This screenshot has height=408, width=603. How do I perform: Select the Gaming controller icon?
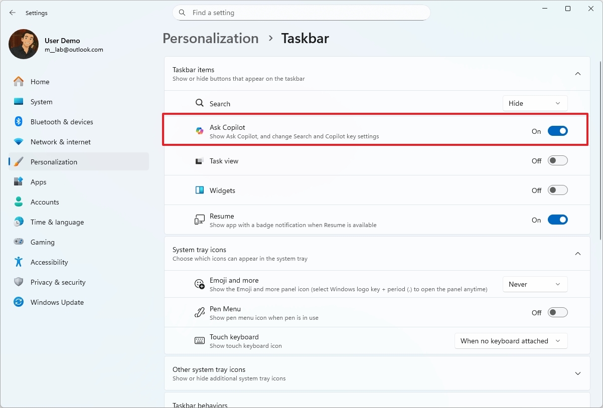point(19,242)
